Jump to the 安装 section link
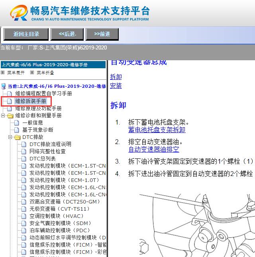This screenshot has height=257, width=255. coord(116,85)
